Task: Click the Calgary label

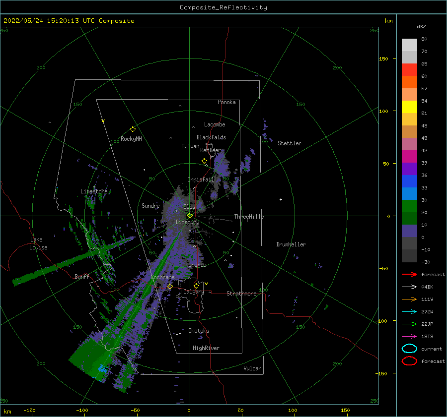Action: 194,292
